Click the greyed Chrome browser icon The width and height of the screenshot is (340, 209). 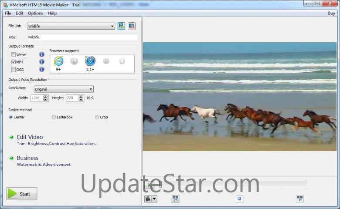tap(106, 61)
